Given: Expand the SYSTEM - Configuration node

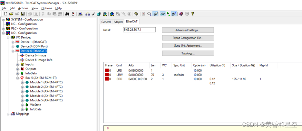Looking at the screenshot, I should pyautogui.click(x=3, y=19).
